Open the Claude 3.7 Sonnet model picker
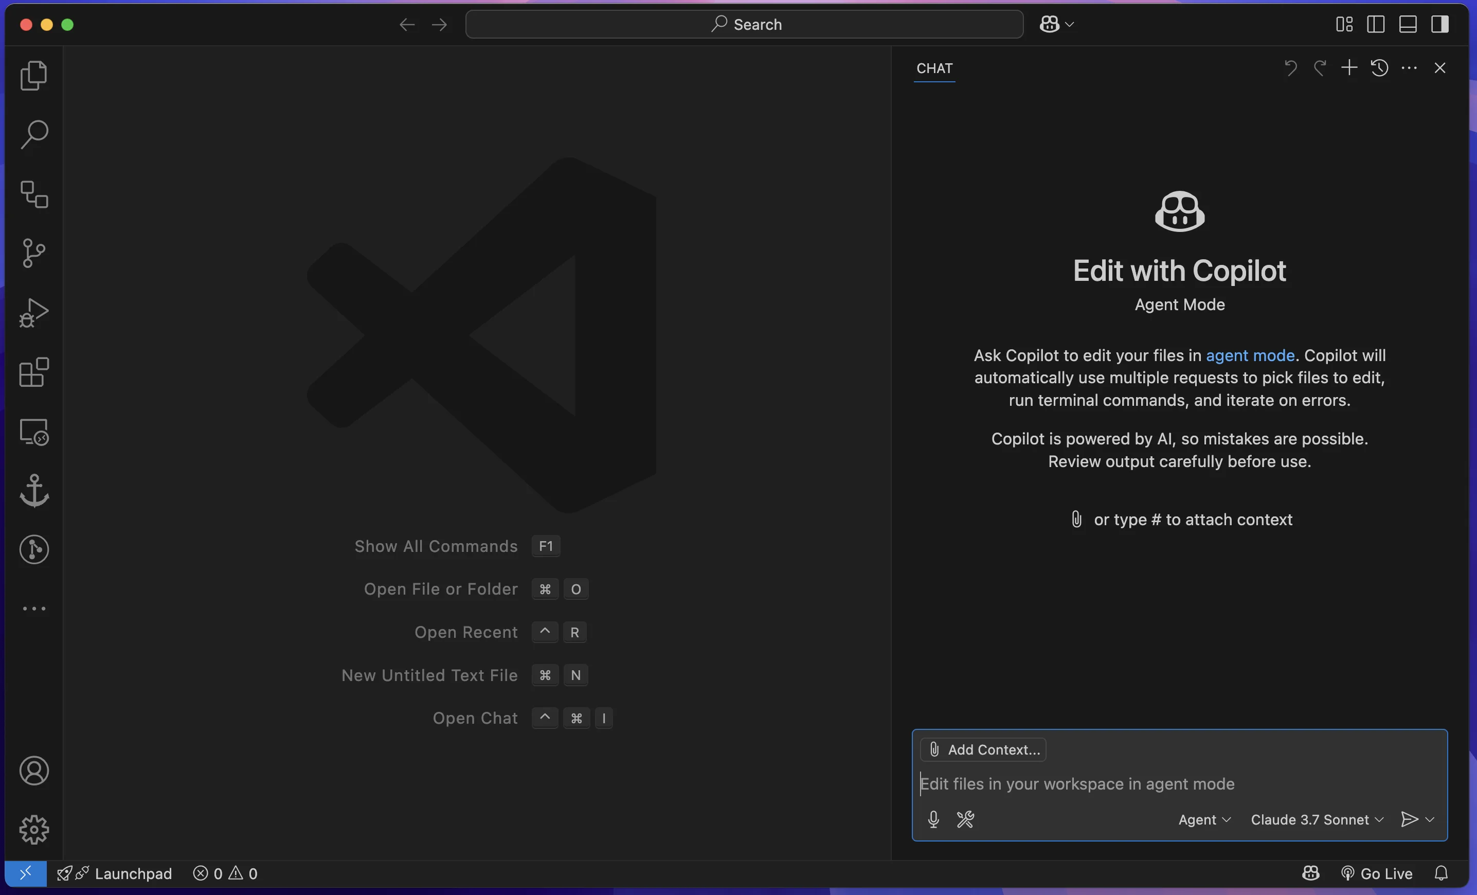 pos(1317,819)
